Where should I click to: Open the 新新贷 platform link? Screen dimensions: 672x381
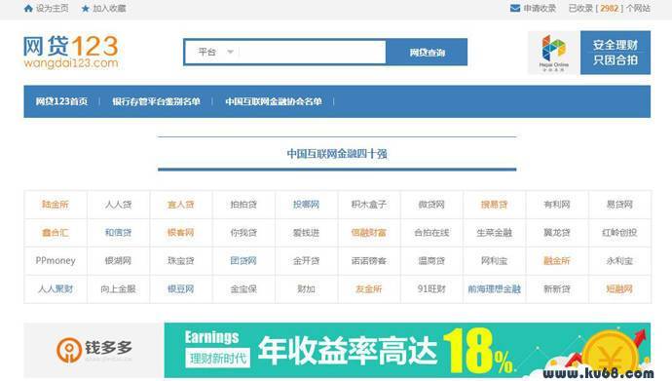tap(557, 288)
